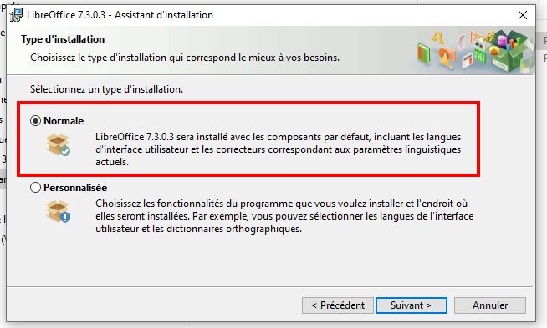Click the Normale package icon with green checkmark
The height and width of the screenshot is (328, 547).
tap(59, 144)
